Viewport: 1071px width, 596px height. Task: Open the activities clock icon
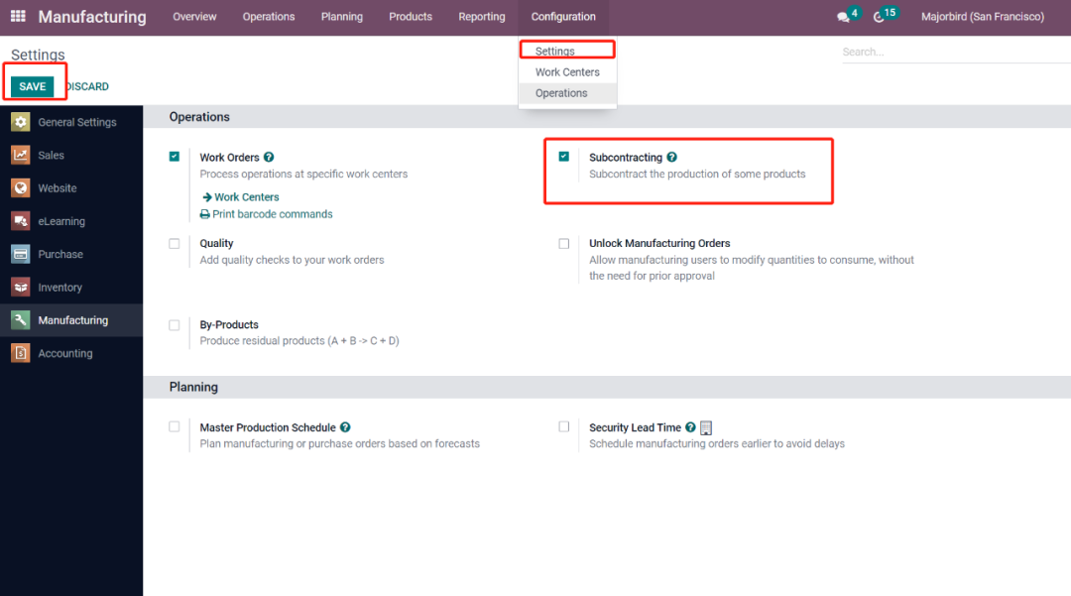[879, 17]
